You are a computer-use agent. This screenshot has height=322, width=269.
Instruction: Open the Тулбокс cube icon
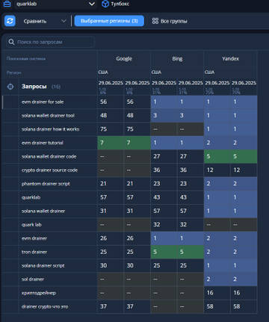[105, 4]
